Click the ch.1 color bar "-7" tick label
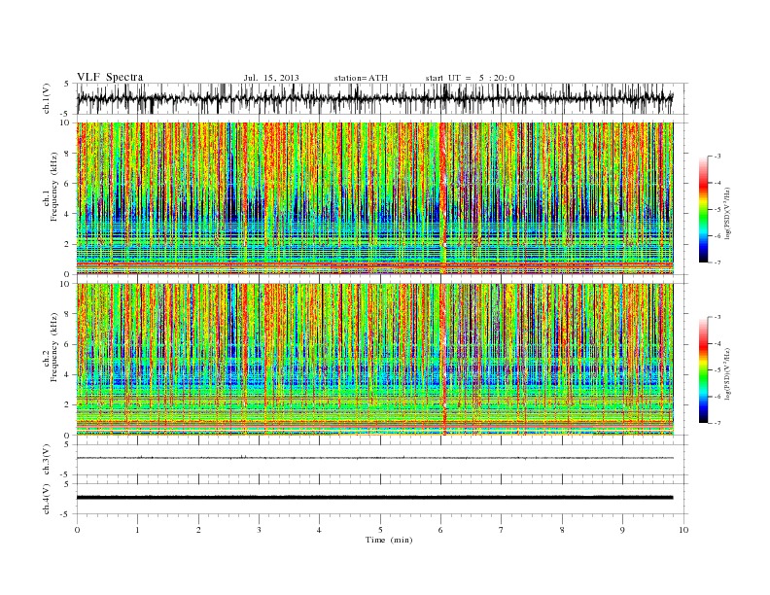The image size is (770, 595). click(x=717, y=262)
